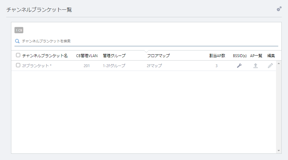Click the AP一覧 upload icon for 2Fブランケット
The width and height of the screenshot is (288, 160).
(x=256, y=66)
